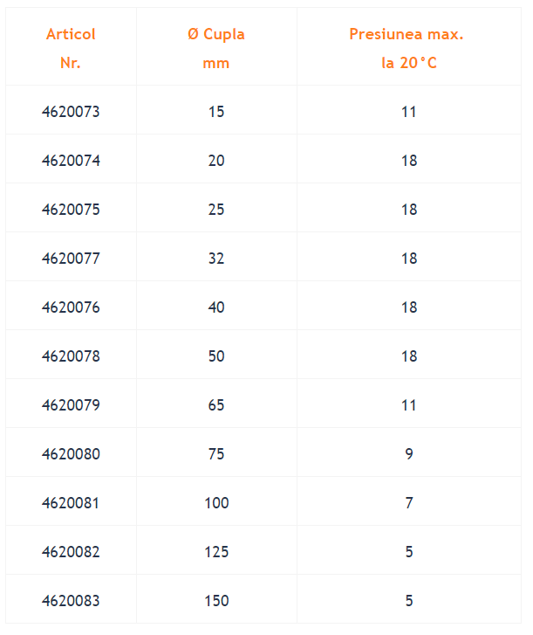Click the Articol Nr. column header
Screen dimensions: 533x635
71,48
